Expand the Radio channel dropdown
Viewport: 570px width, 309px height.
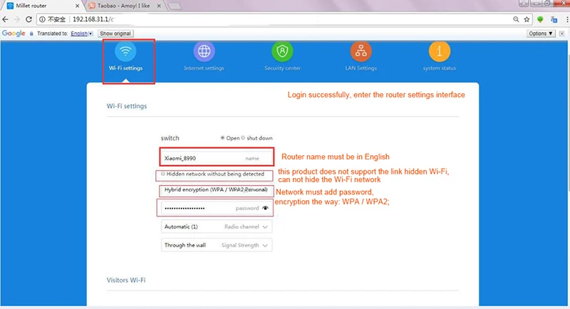click(x=217, y=226)
